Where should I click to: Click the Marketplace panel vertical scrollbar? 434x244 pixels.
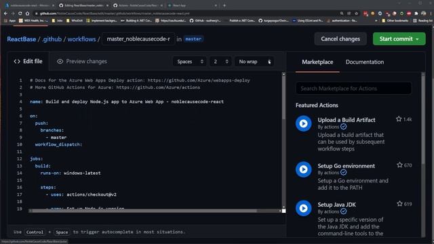pyautogui.click(x=423, y=119)
